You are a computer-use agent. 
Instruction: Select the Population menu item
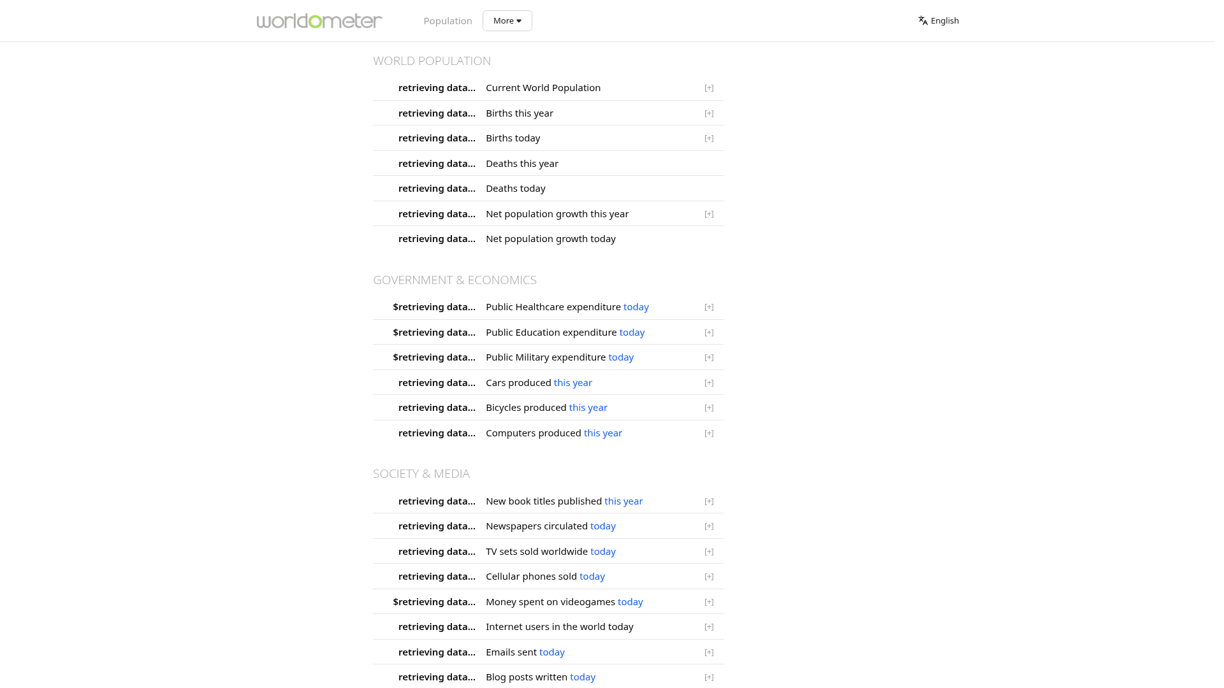click(448, 20)
